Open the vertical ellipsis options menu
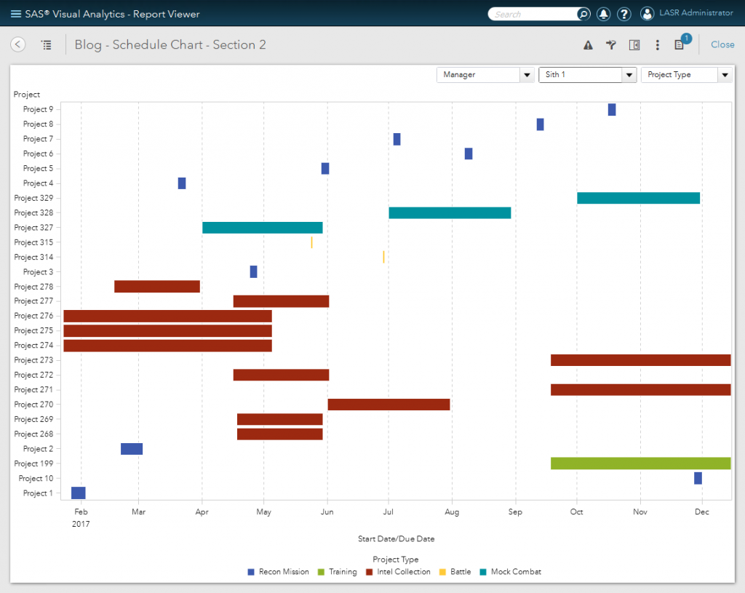 tap(657, 44)
